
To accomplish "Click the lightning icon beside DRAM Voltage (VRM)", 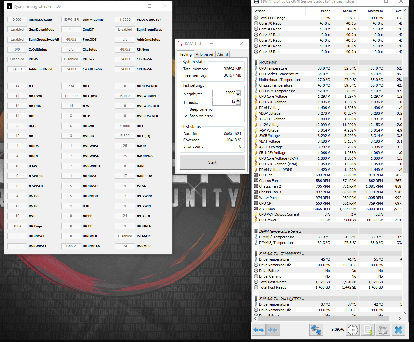I will pyautogui.click(x=256, y=170).
